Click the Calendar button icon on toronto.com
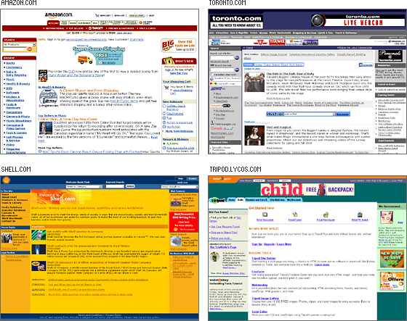The image size is (407, 321). tap(366, 64)
